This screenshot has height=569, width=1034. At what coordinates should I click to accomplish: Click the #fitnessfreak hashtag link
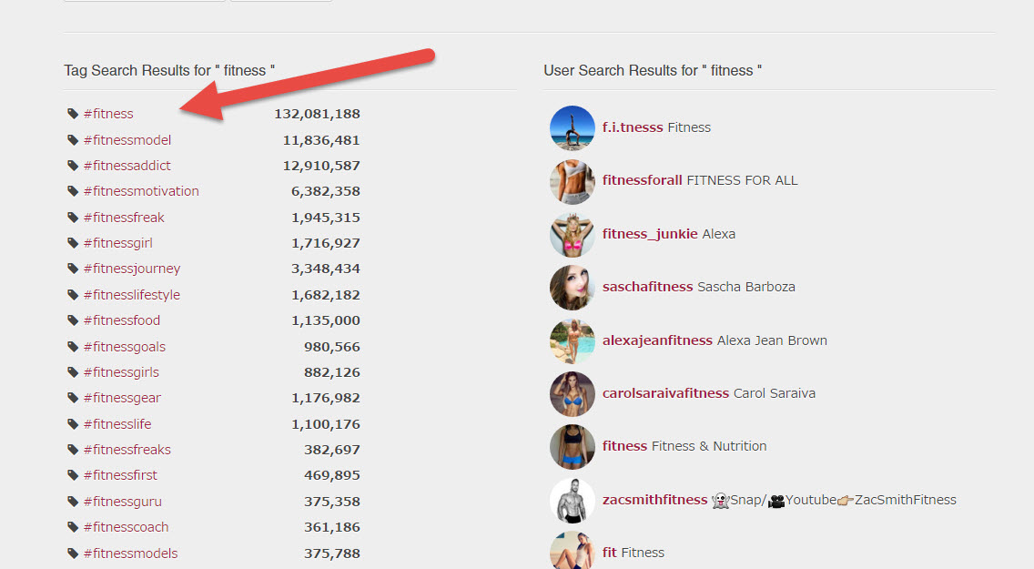pos(124,217)
